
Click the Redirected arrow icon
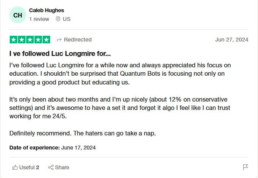(x=59, y=40)
